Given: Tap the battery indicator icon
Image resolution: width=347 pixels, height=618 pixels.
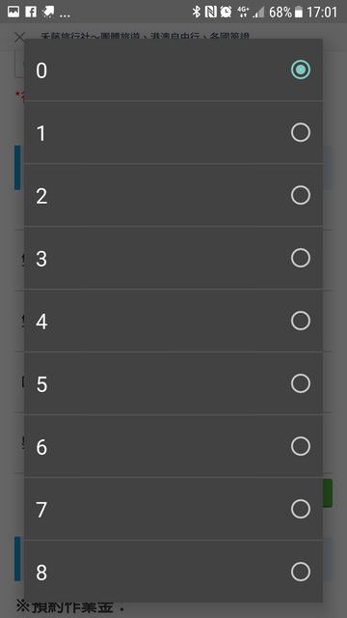Looking at the screenshot, I should tap(299, 13).
